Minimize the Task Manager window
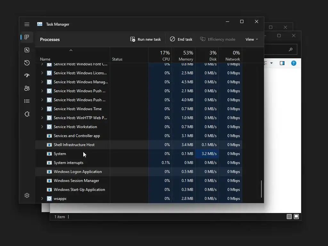 point(227,21)
